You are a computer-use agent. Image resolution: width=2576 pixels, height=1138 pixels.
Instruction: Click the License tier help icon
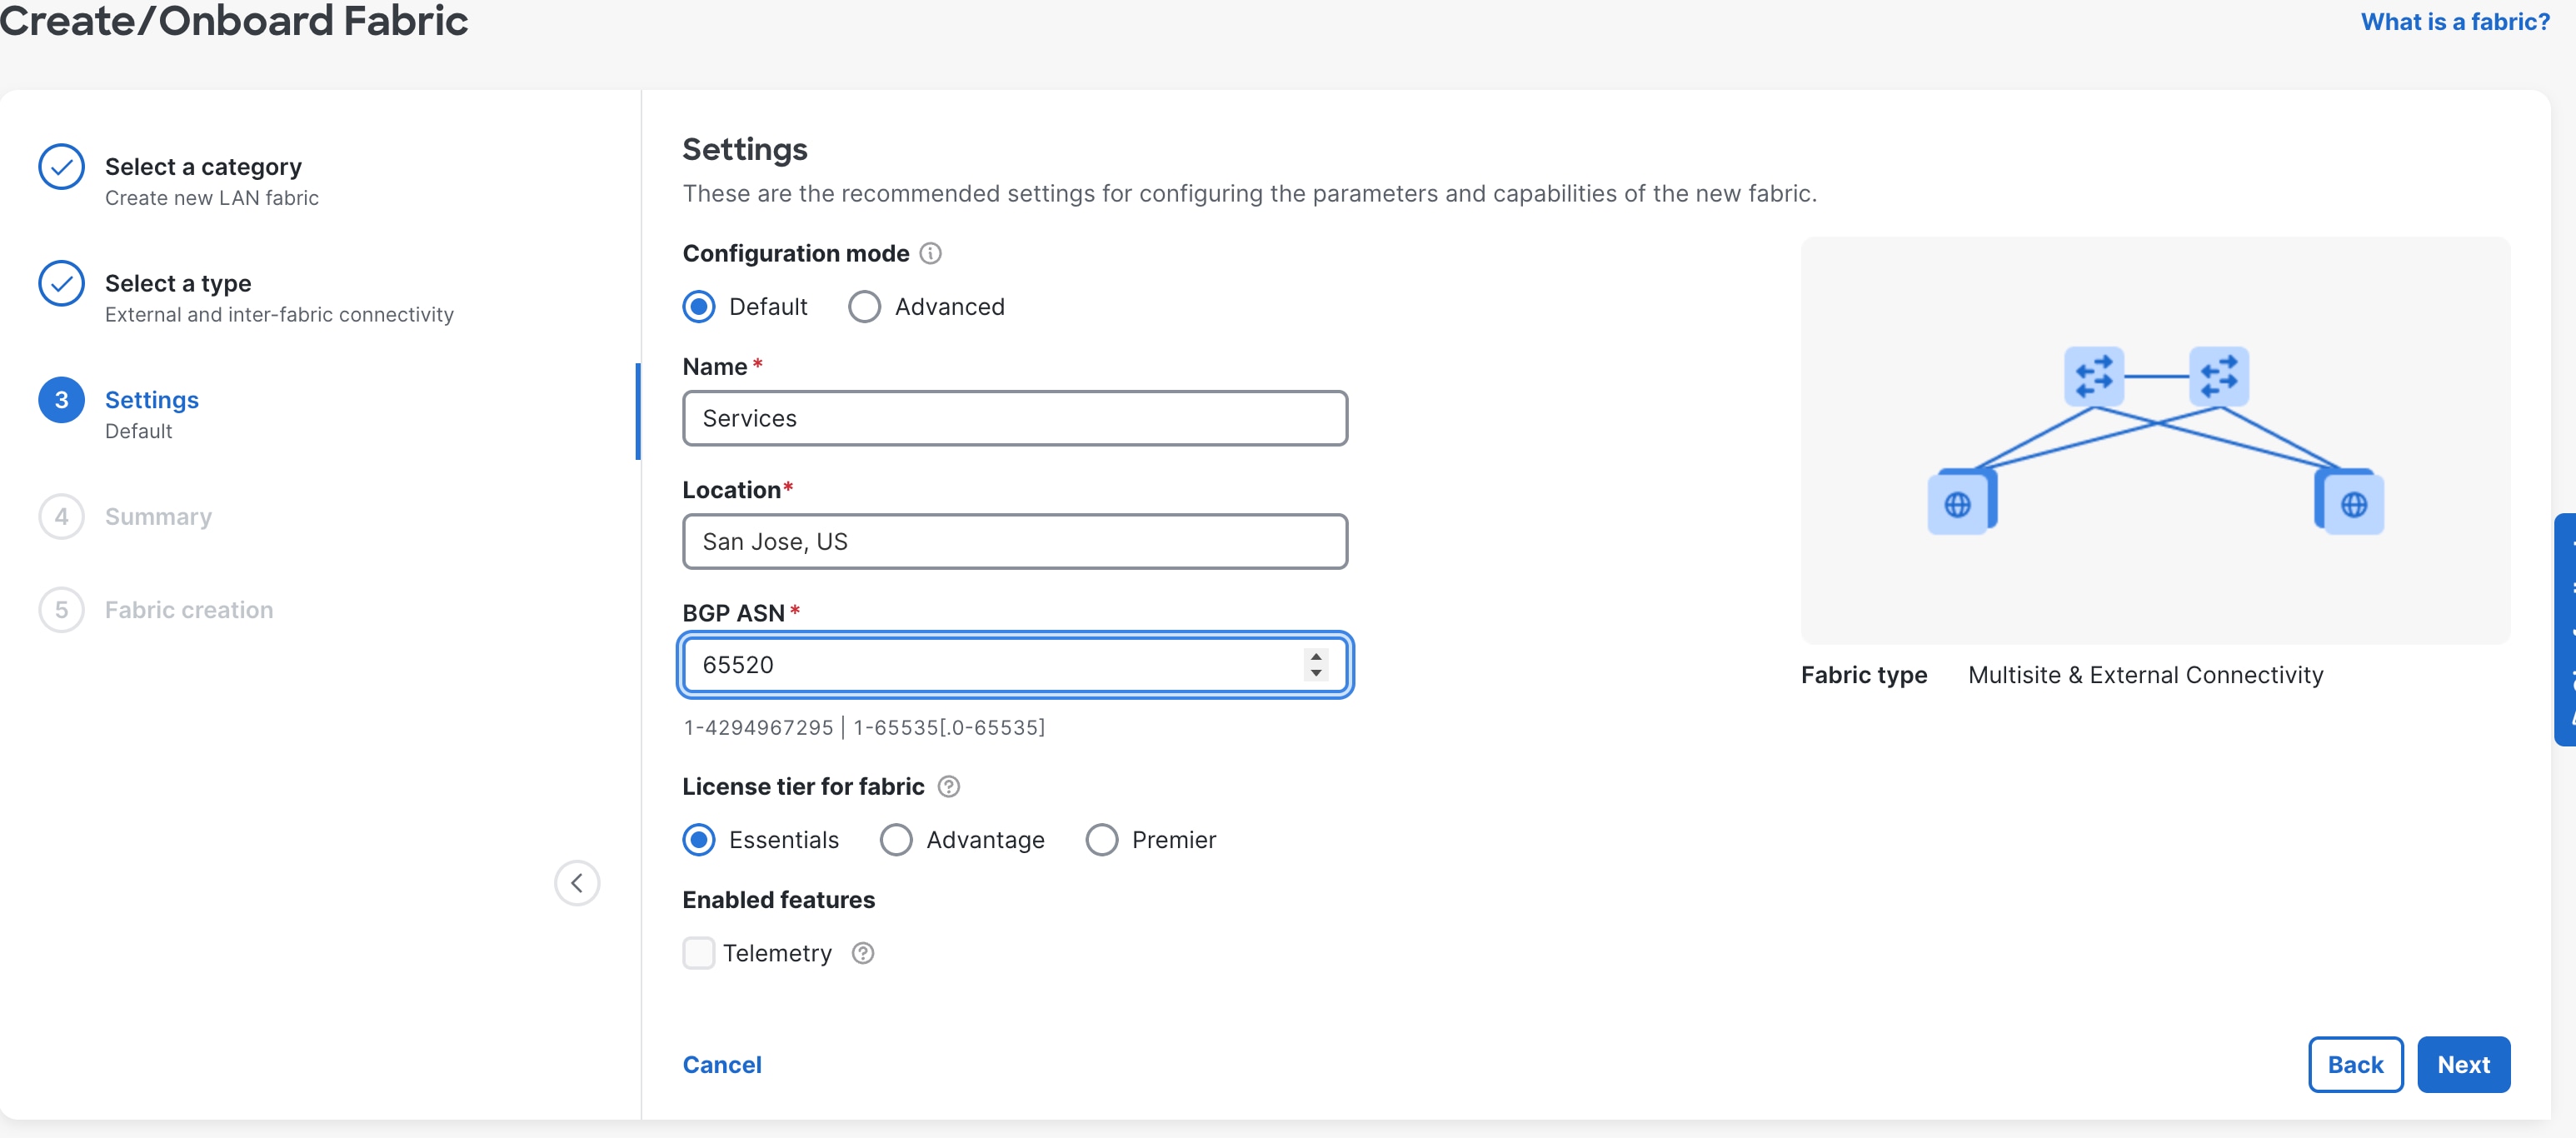948,787
